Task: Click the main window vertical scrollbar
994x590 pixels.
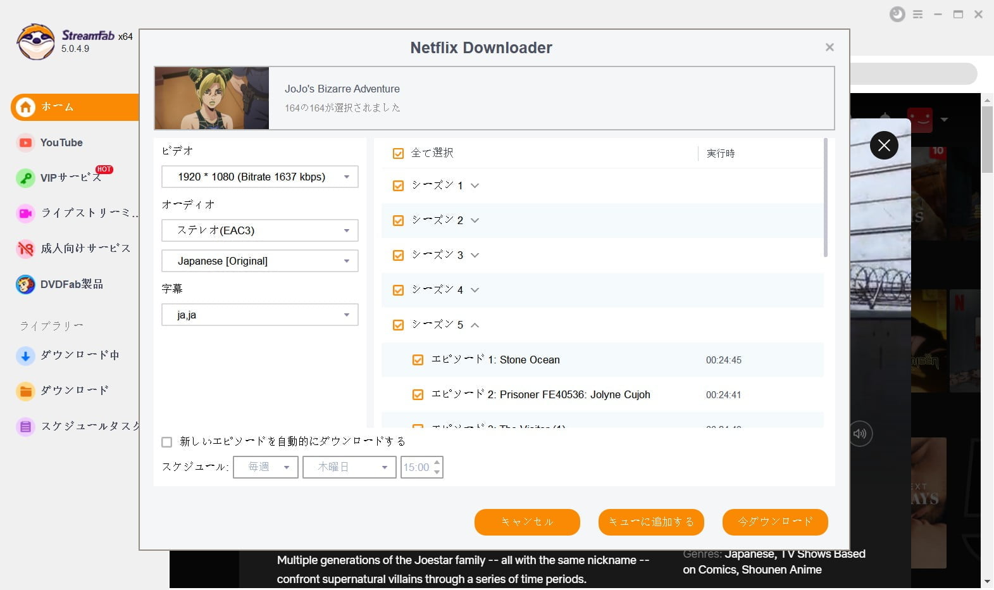Action: pyautogui.click(x=987, y=139)
